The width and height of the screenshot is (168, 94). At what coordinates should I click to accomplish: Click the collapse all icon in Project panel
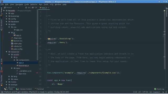tap(29, 8)
